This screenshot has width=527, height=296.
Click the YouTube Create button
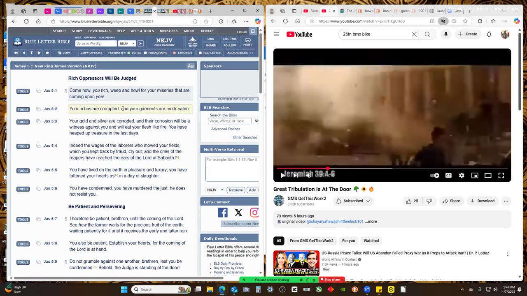467,34
